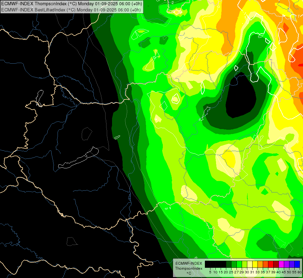Click the legend tick value 30
The height and width of the screenshot is (278, 303).
point(247,272)
